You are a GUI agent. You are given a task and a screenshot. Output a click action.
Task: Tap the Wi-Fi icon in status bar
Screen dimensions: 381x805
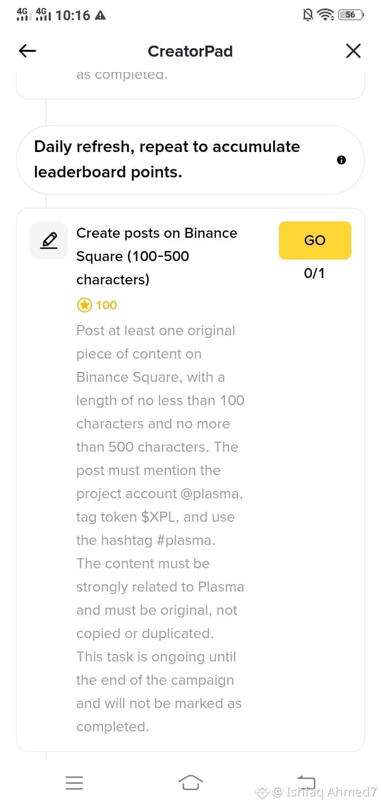point(325,15)
